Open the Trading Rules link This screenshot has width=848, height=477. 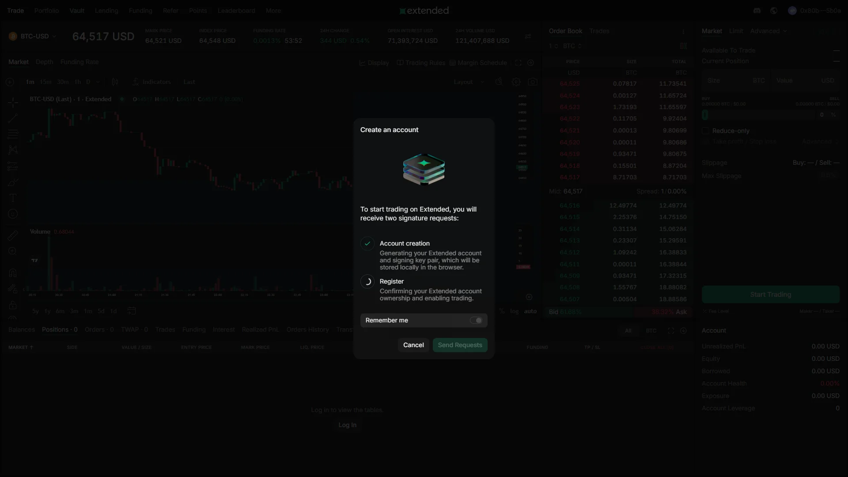coord(421,63)
